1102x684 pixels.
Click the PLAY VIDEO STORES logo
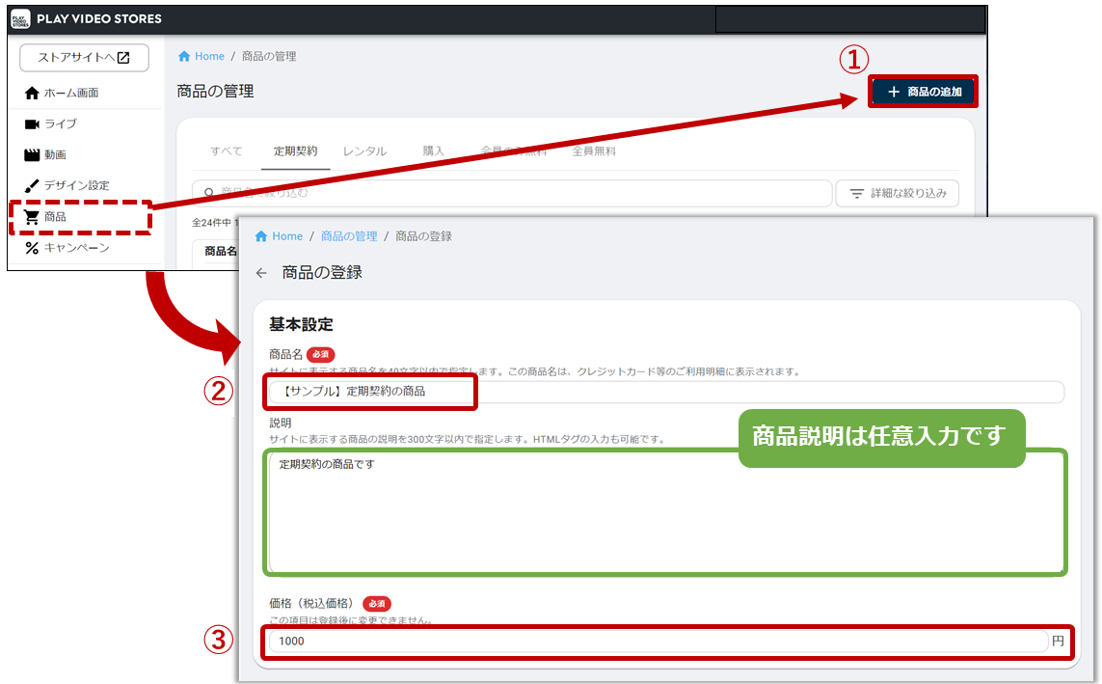[21, 19]
